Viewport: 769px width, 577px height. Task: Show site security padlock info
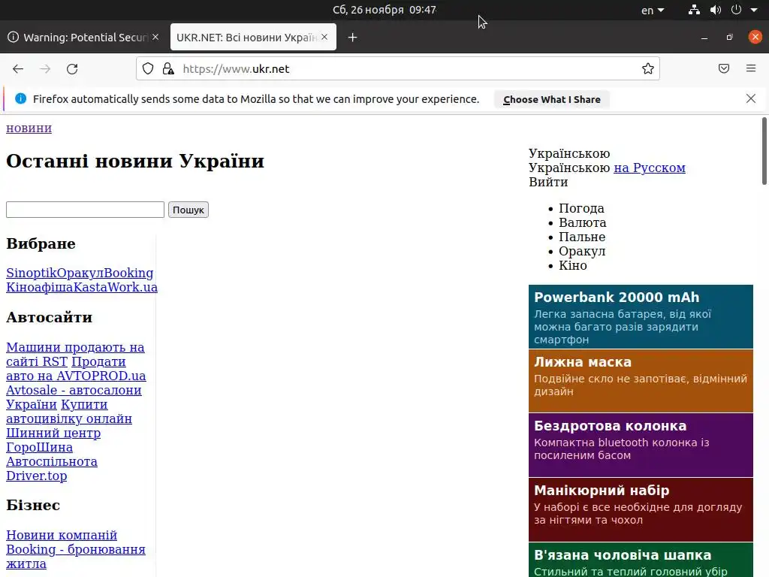[x=168, y=68]
